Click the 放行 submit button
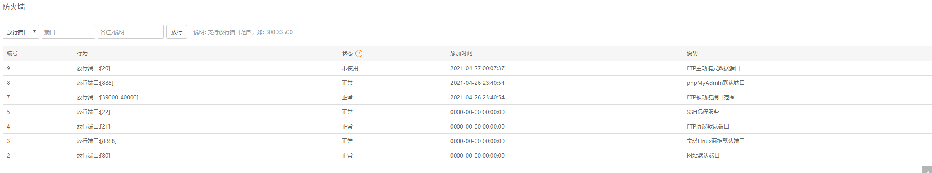 pyautogui.click(x=177, y=32)
